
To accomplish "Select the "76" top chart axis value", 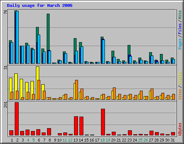I will click(5, 12).
